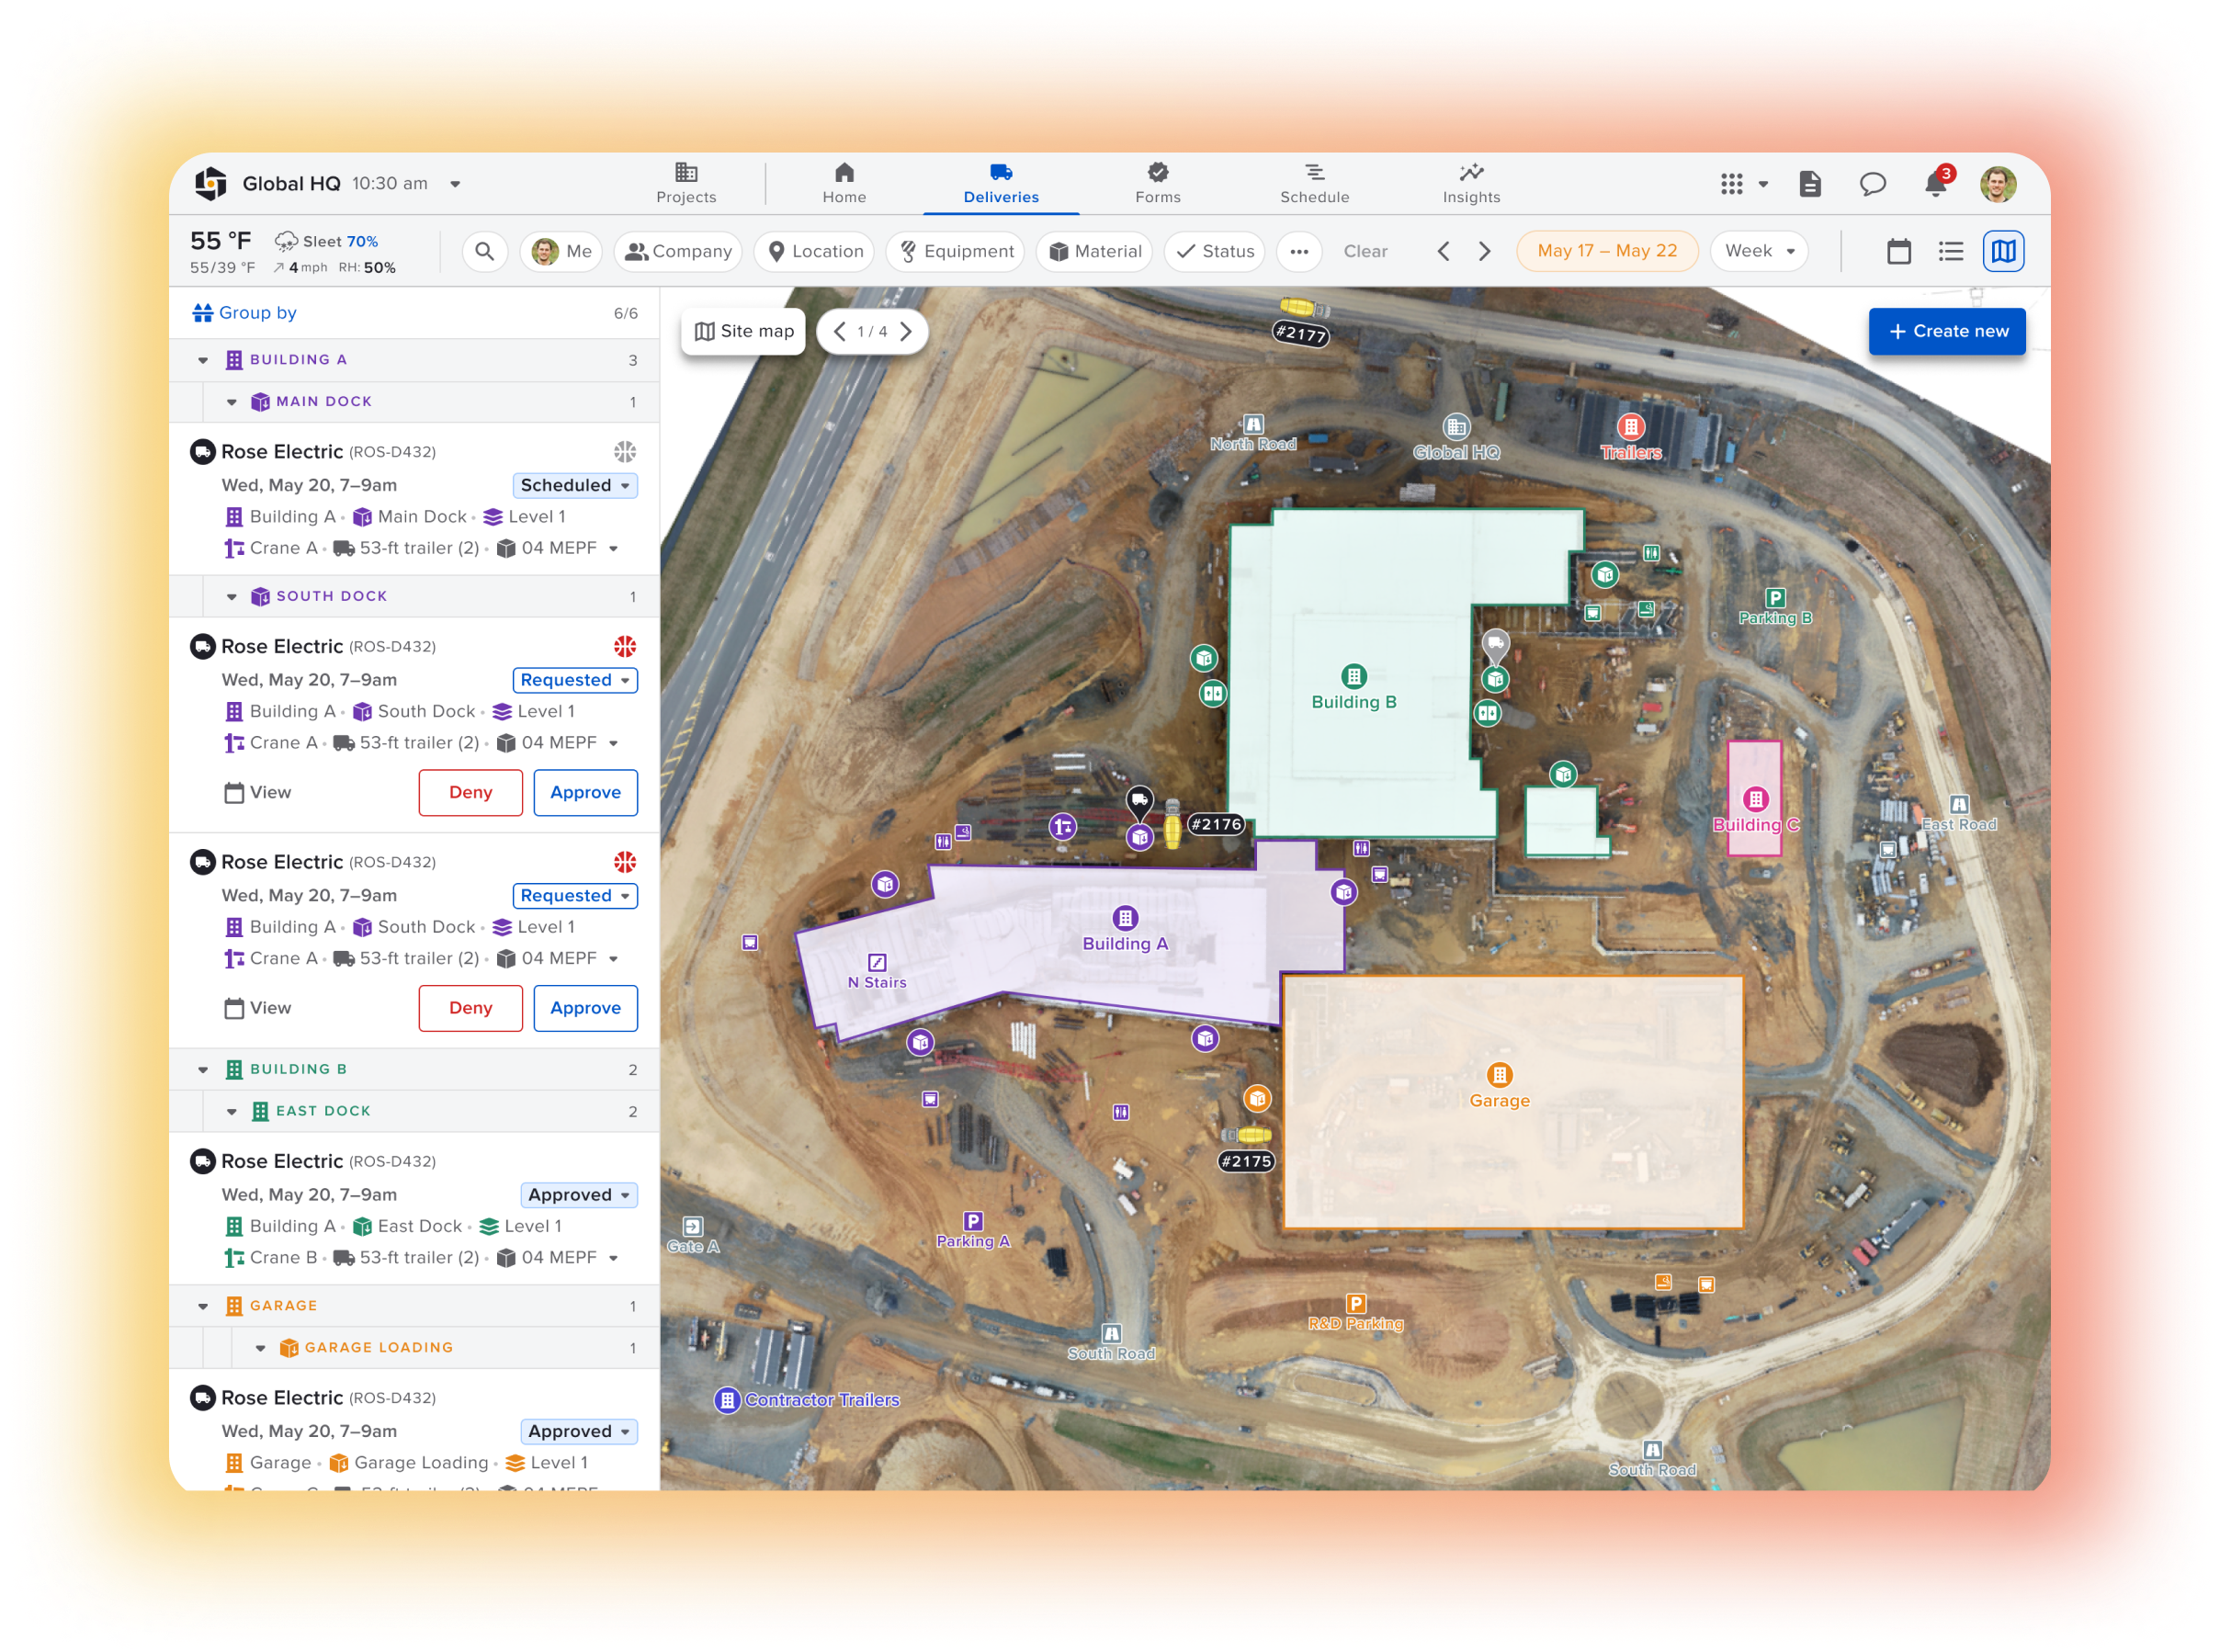Open the user profile avatar
The image size is (2220, 1652).
tap(1998, 184)
